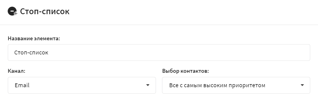Click the Стоп-список text inside the name field
Screen dimensions: 318x100
(31, 53)
